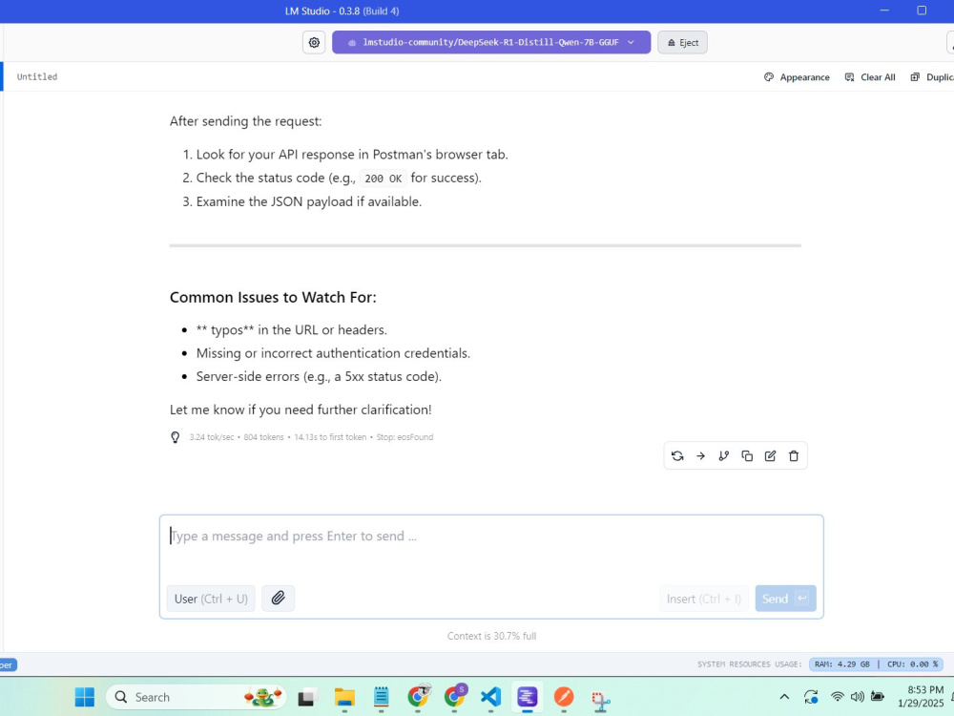This screenshot has width=954, height=716.
Task: Open Wi-Fi network settings in tray
Action: point(838,697)
